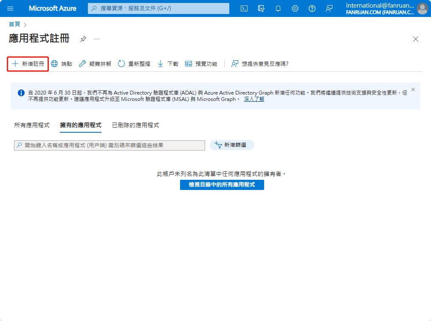This screenshot has width=431, height=321.
Task: Show the notifications bell panel
Action: (x=278, y=8)
